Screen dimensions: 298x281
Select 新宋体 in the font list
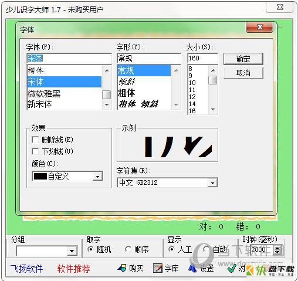(x=65, y=104)
